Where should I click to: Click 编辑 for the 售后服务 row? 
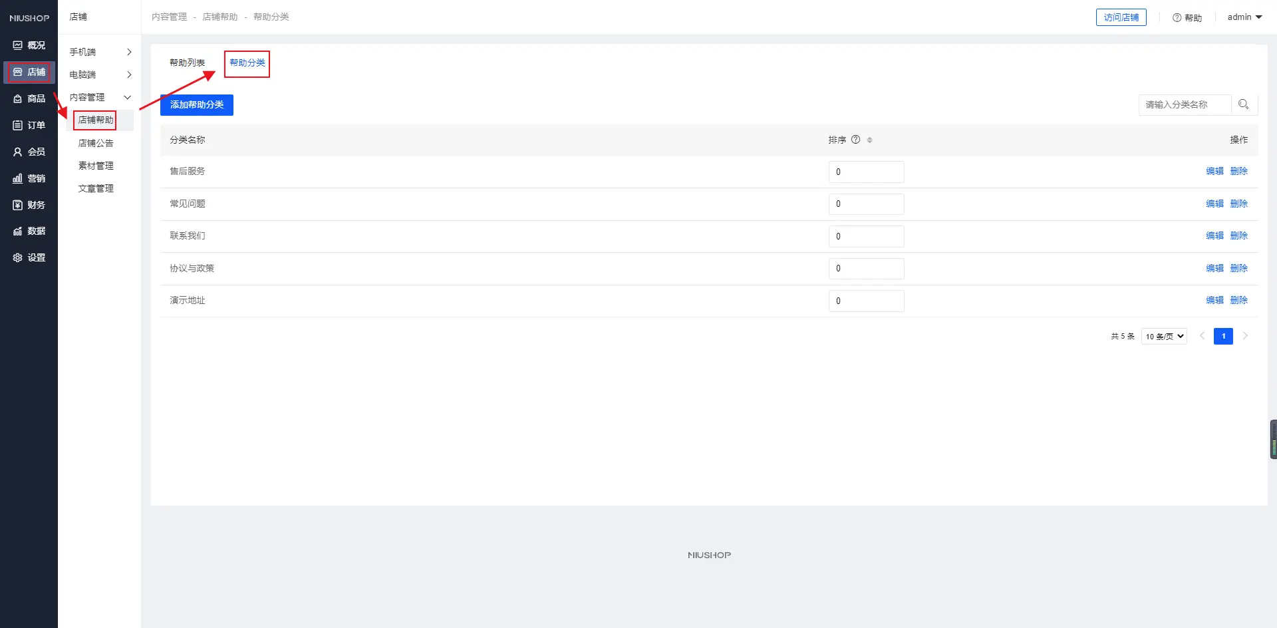[x=1214, y=171]
